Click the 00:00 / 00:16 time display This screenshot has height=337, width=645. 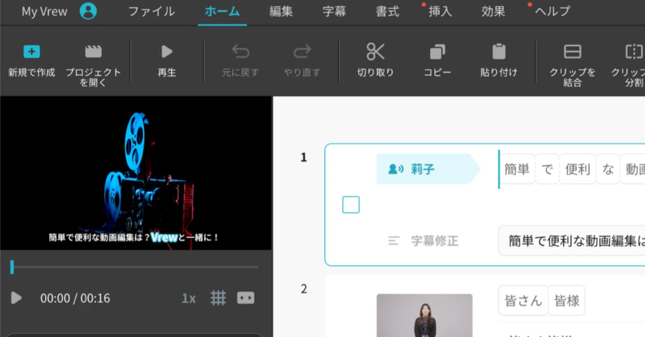pyautogui.click(x=75, y=298)
